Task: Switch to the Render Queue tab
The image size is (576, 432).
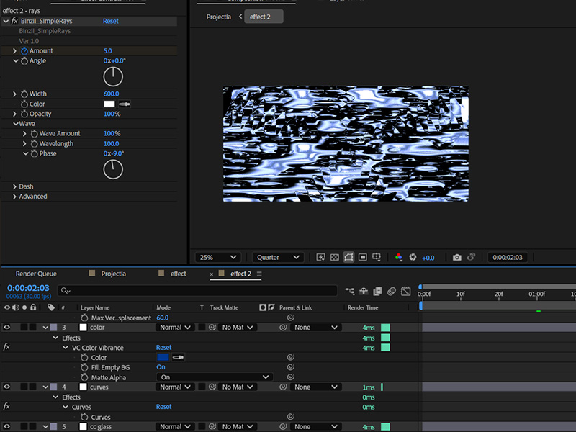Action: pyautogui.click(x=36, y=274)
